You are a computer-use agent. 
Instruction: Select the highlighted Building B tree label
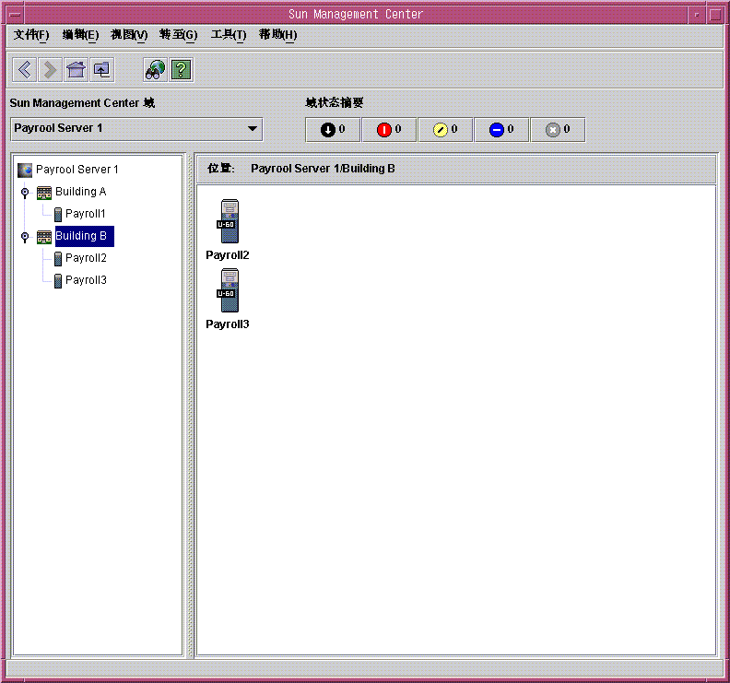pos(84,236)
